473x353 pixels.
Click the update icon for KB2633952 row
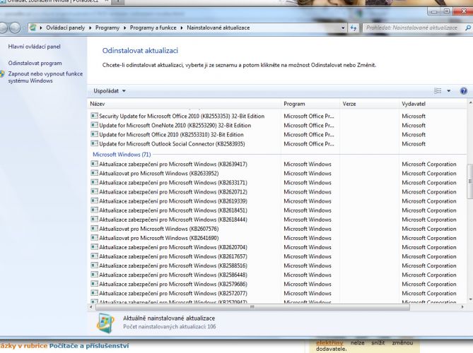click(x=94, y=173)
